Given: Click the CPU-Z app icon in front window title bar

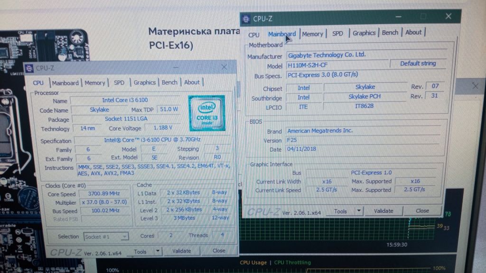Looking at the screenshot, I should (x=246, y=19).
